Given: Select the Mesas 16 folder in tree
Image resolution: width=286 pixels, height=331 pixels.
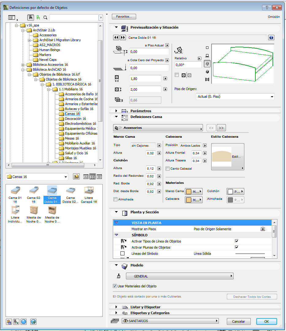Looking at the screenshot, I should [72, 138].
